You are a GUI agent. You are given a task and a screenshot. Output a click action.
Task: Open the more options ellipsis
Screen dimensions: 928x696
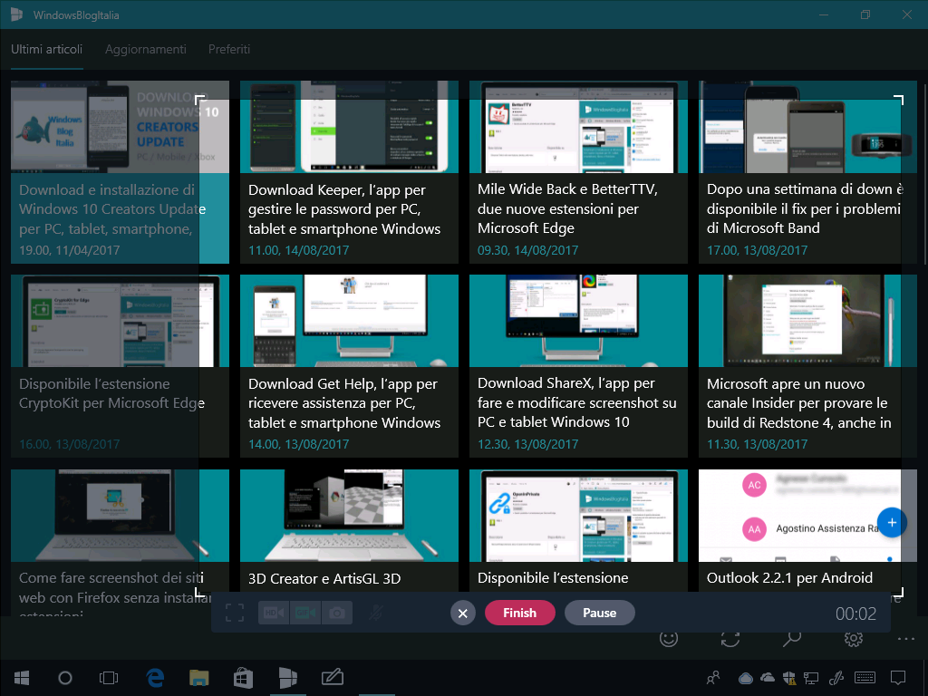(905, 639)
